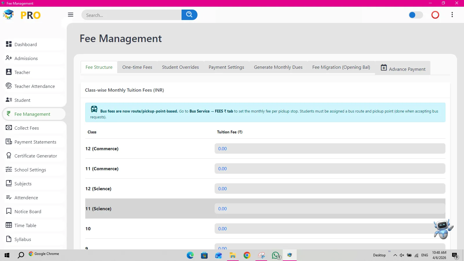Click the Fee Management page heading

click(x=121, y=39)
